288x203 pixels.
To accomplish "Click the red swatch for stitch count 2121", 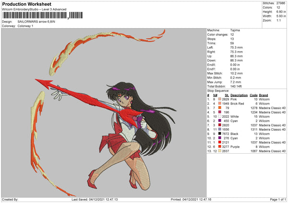I will [x=220, y=142].
